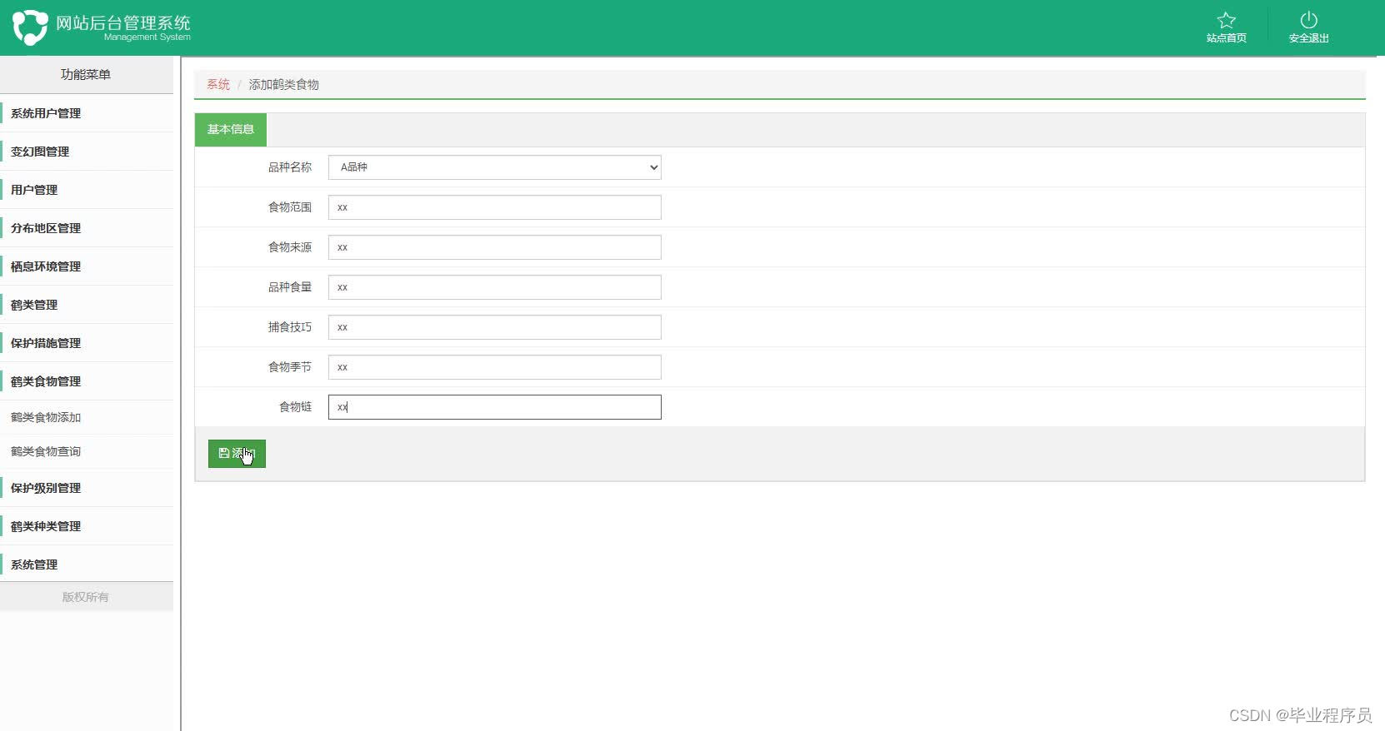Expand 系统用户管理 menu
The image size is (1385, 731).
(87, 113)
